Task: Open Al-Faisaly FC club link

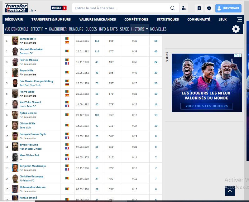Action: click(27, 180)
